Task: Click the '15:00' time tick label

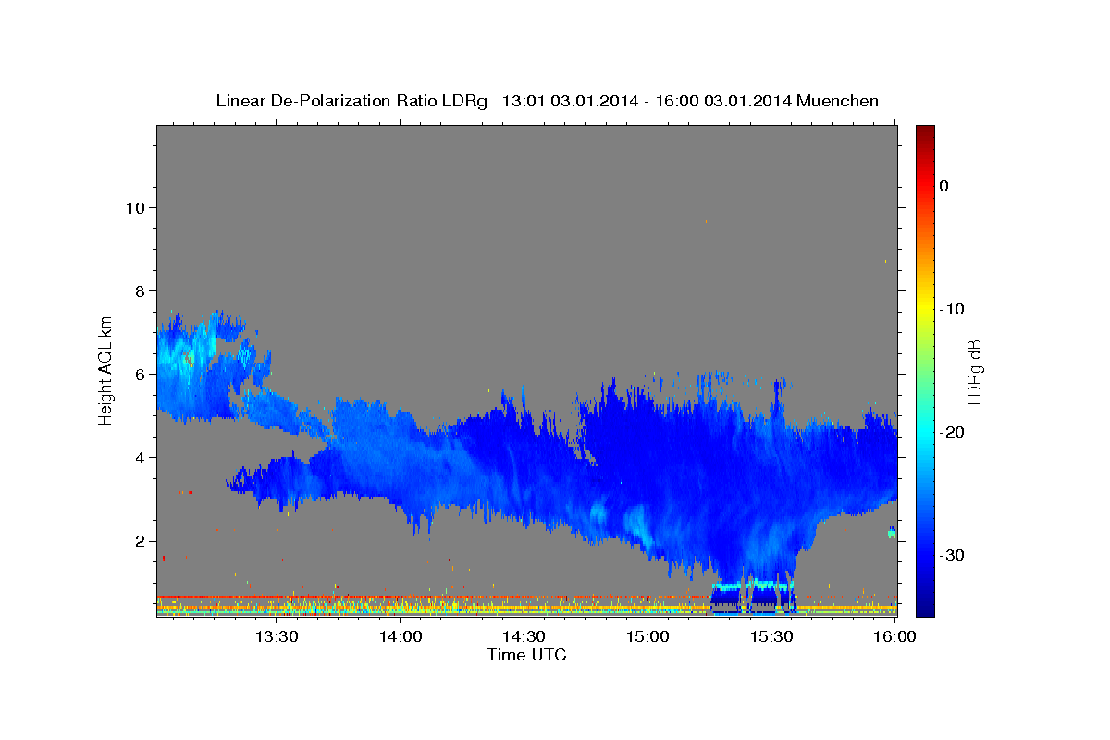Action: point(647,636)
